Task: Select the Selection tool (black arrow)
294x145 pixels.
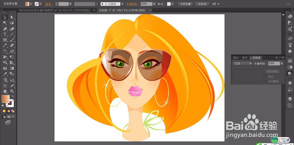Action: tap(5, 17)
